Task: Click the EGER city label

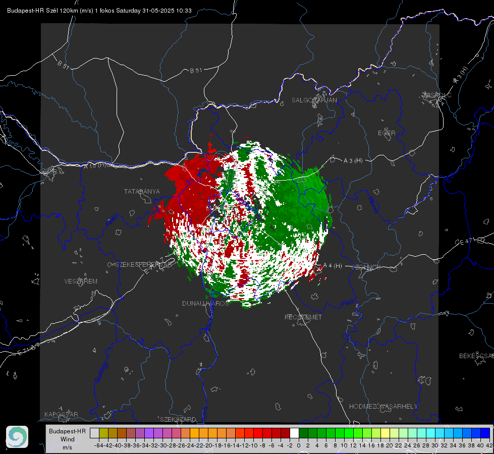Action: tap(387, 133)
